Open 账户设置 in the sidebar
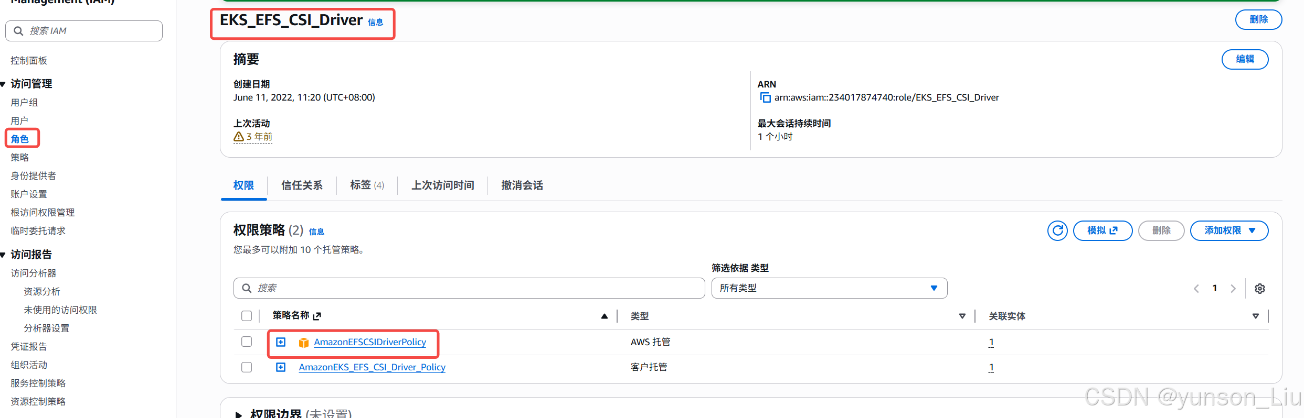 [29, 194]
